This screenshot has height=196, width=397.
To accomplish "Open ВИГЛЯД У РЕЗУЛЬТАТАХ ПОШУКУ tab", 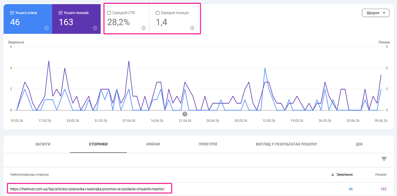I will click(286, 144).
